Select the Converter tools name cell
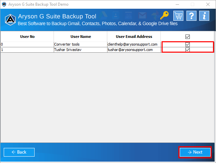This screenshot has height=163, width=216. (80, 44)
